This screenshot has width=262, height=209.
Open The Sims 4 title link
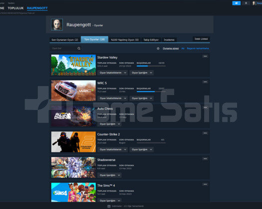coord(106,186)
